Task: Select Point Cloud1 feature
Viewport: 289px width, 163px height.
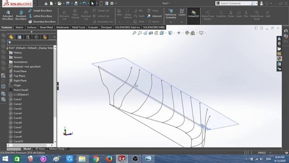Action: click(x=21, y=90)
